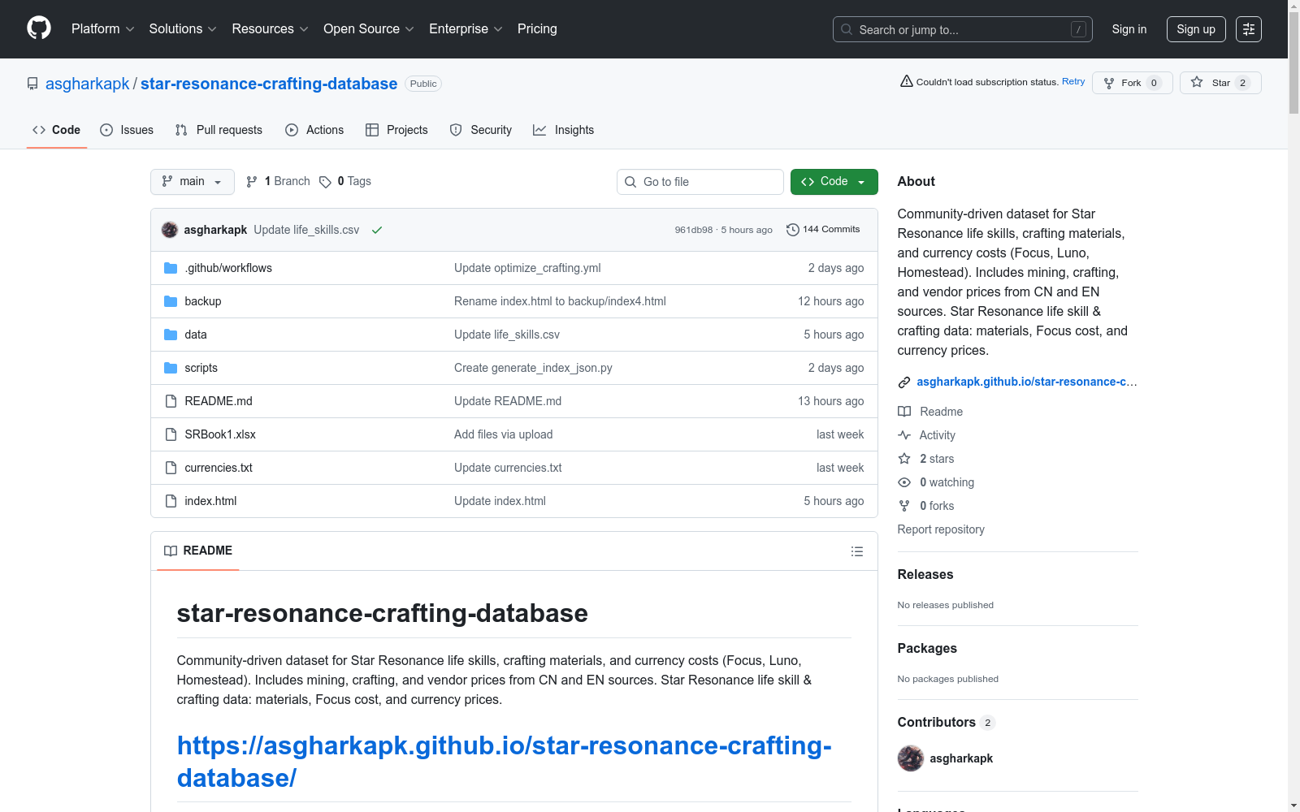Open the Contributors heading link
The image size is (1300, 812).
pos(946,722)
